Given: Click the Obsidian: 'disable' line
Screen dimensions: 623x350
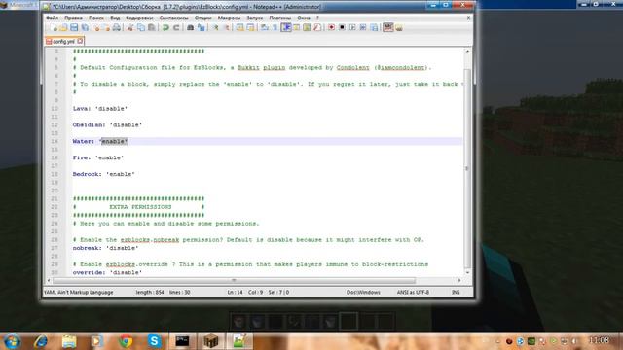Looking at the screenshot, I should pos(107,124).
